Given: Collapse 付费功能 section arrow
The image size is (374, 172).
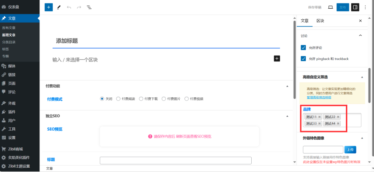Looking at the screenshot, I should 287,86.
